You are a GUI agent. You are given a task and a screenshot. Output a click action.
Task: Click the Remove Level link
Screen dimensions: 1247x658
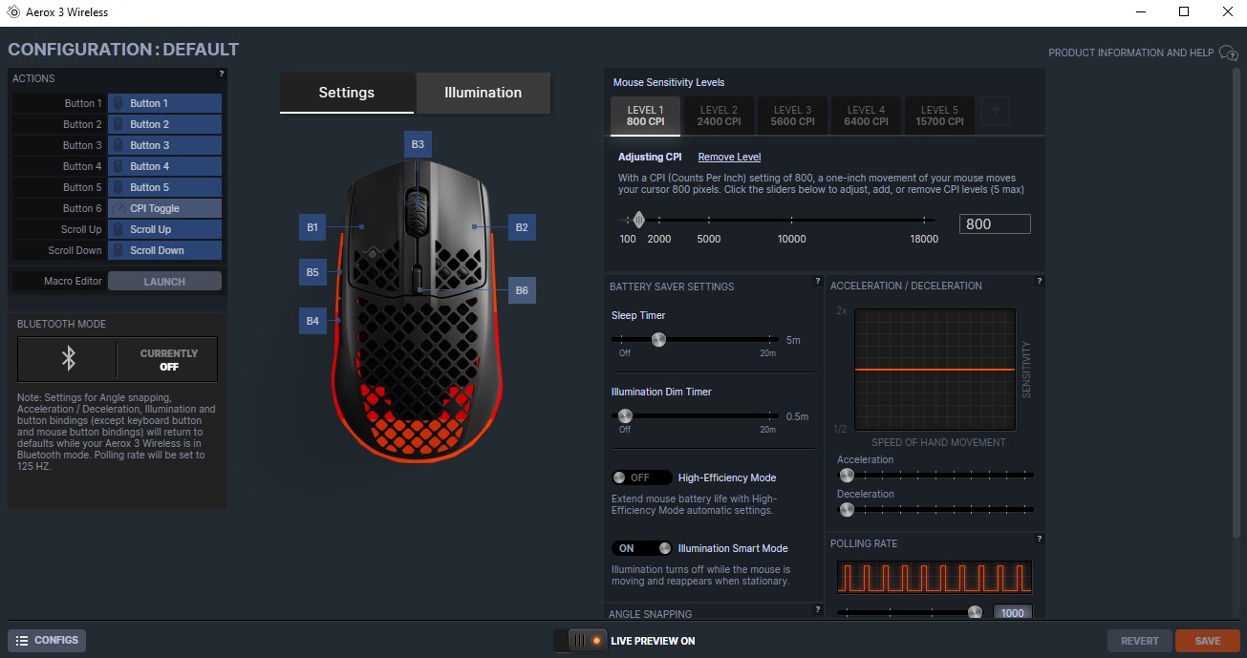tap(729, 157)
